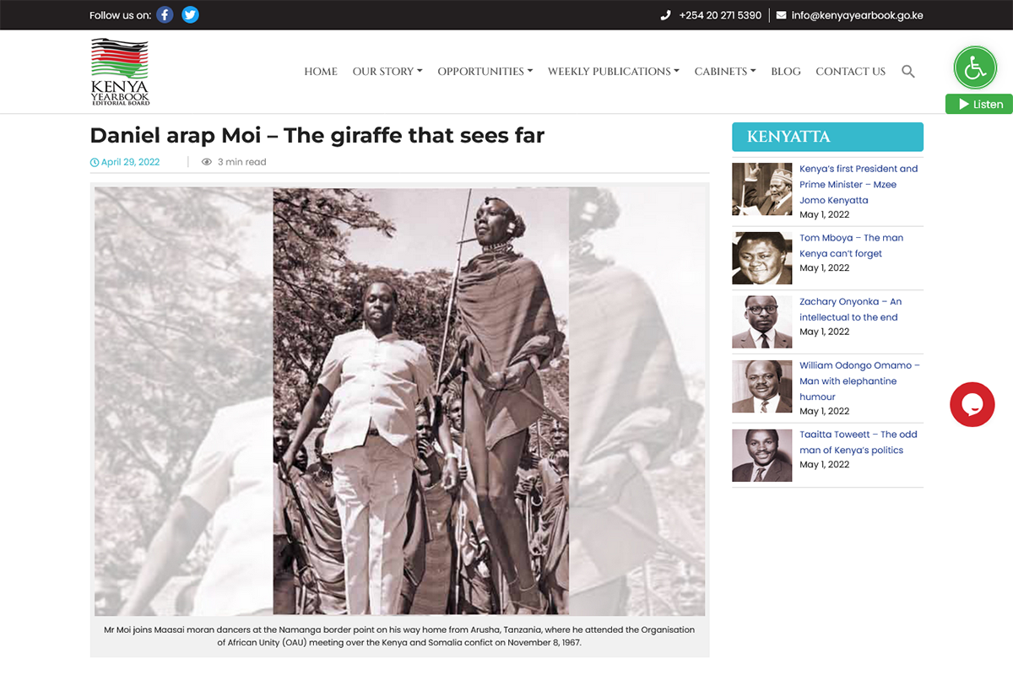This screenshot has height=675, width=1013.
Task: Expand the Opportunities dropdown menu
Action: pos(485,72)
